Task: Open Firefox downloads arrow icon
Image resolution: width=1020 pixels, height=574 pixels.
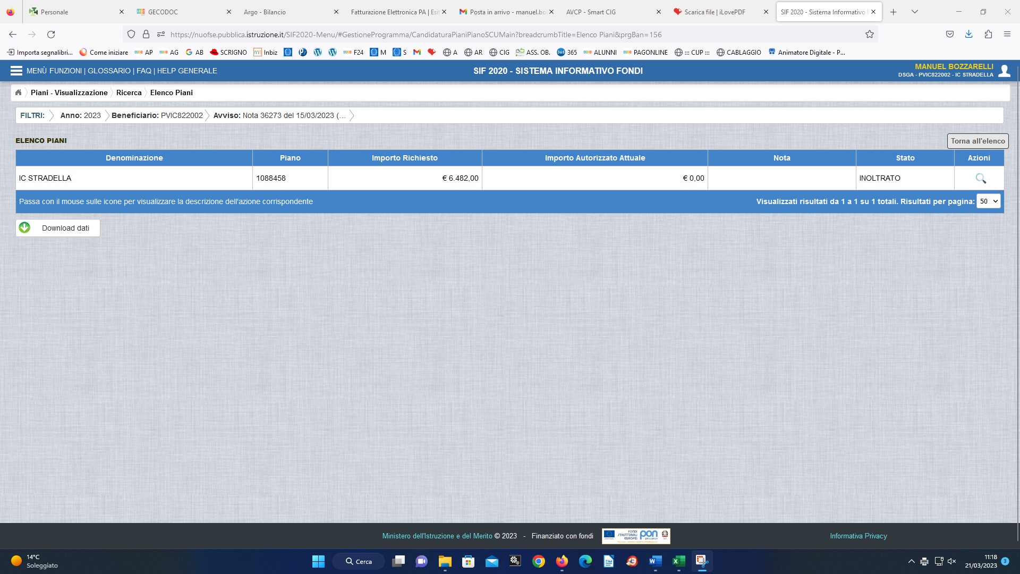Action: [968, 35]
